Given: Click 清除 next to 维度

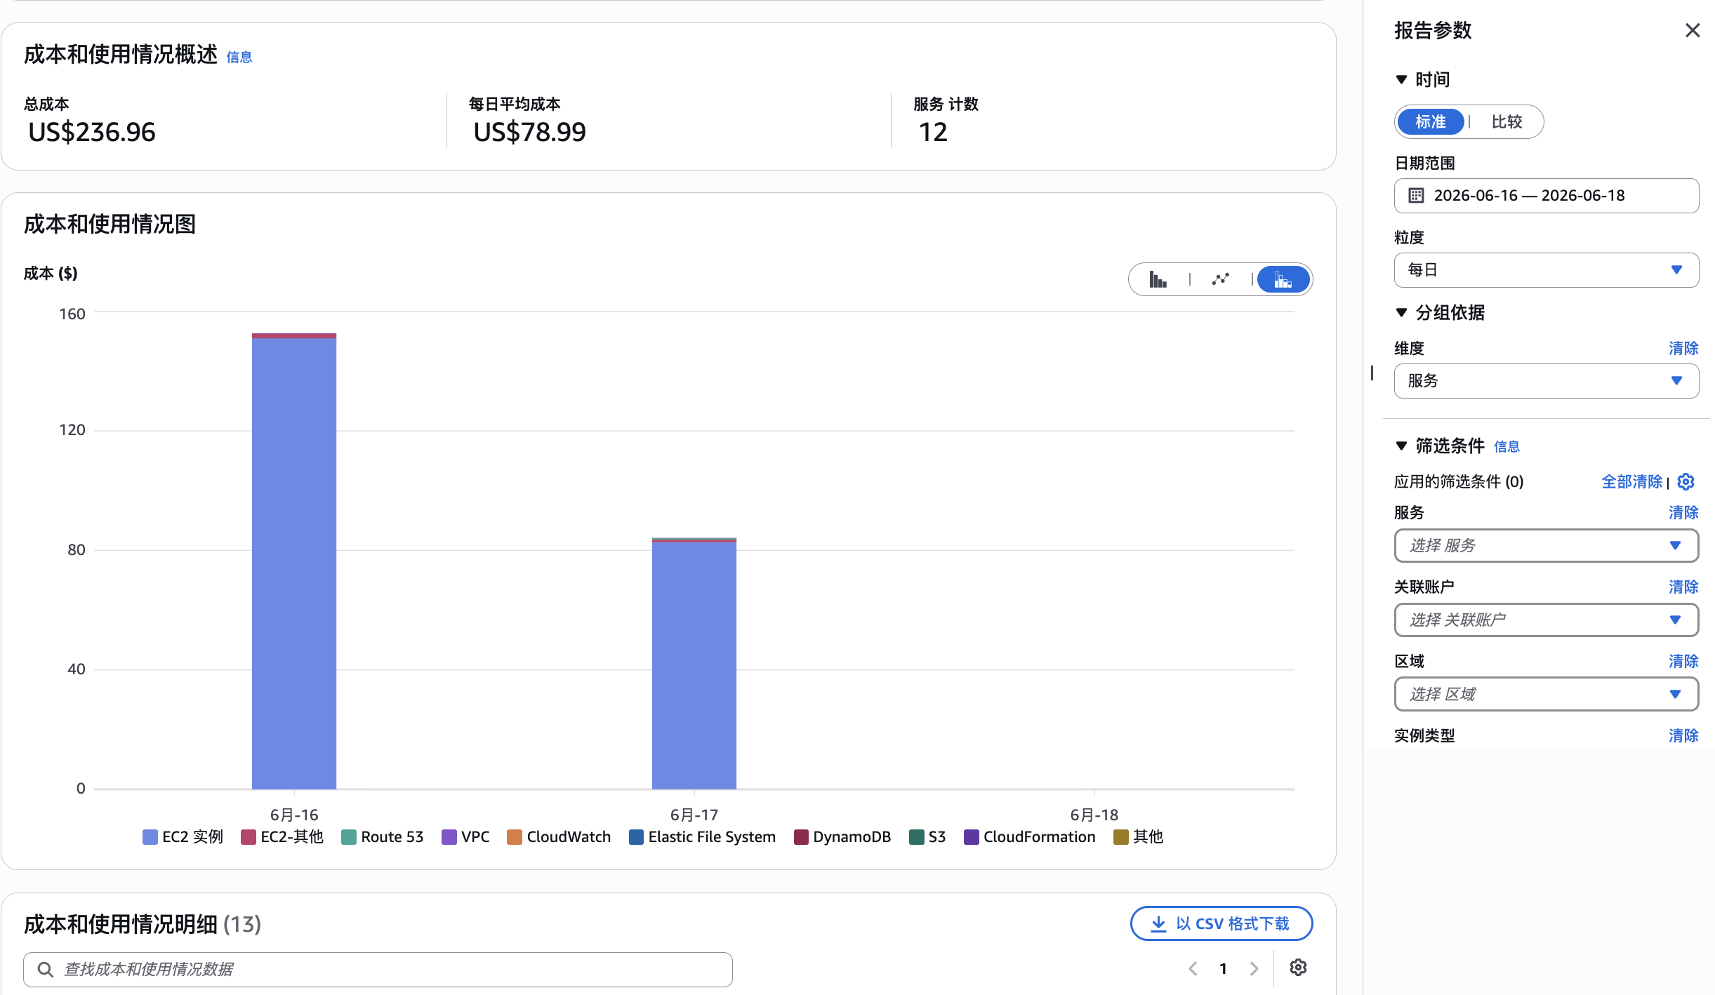Looking at the screenshot, I should tap(1683, 349).
